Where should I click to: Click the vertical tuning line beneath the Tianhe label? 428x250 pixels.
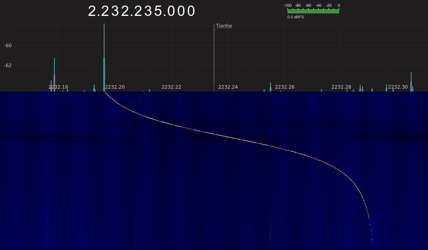click(x=214, y=60)
